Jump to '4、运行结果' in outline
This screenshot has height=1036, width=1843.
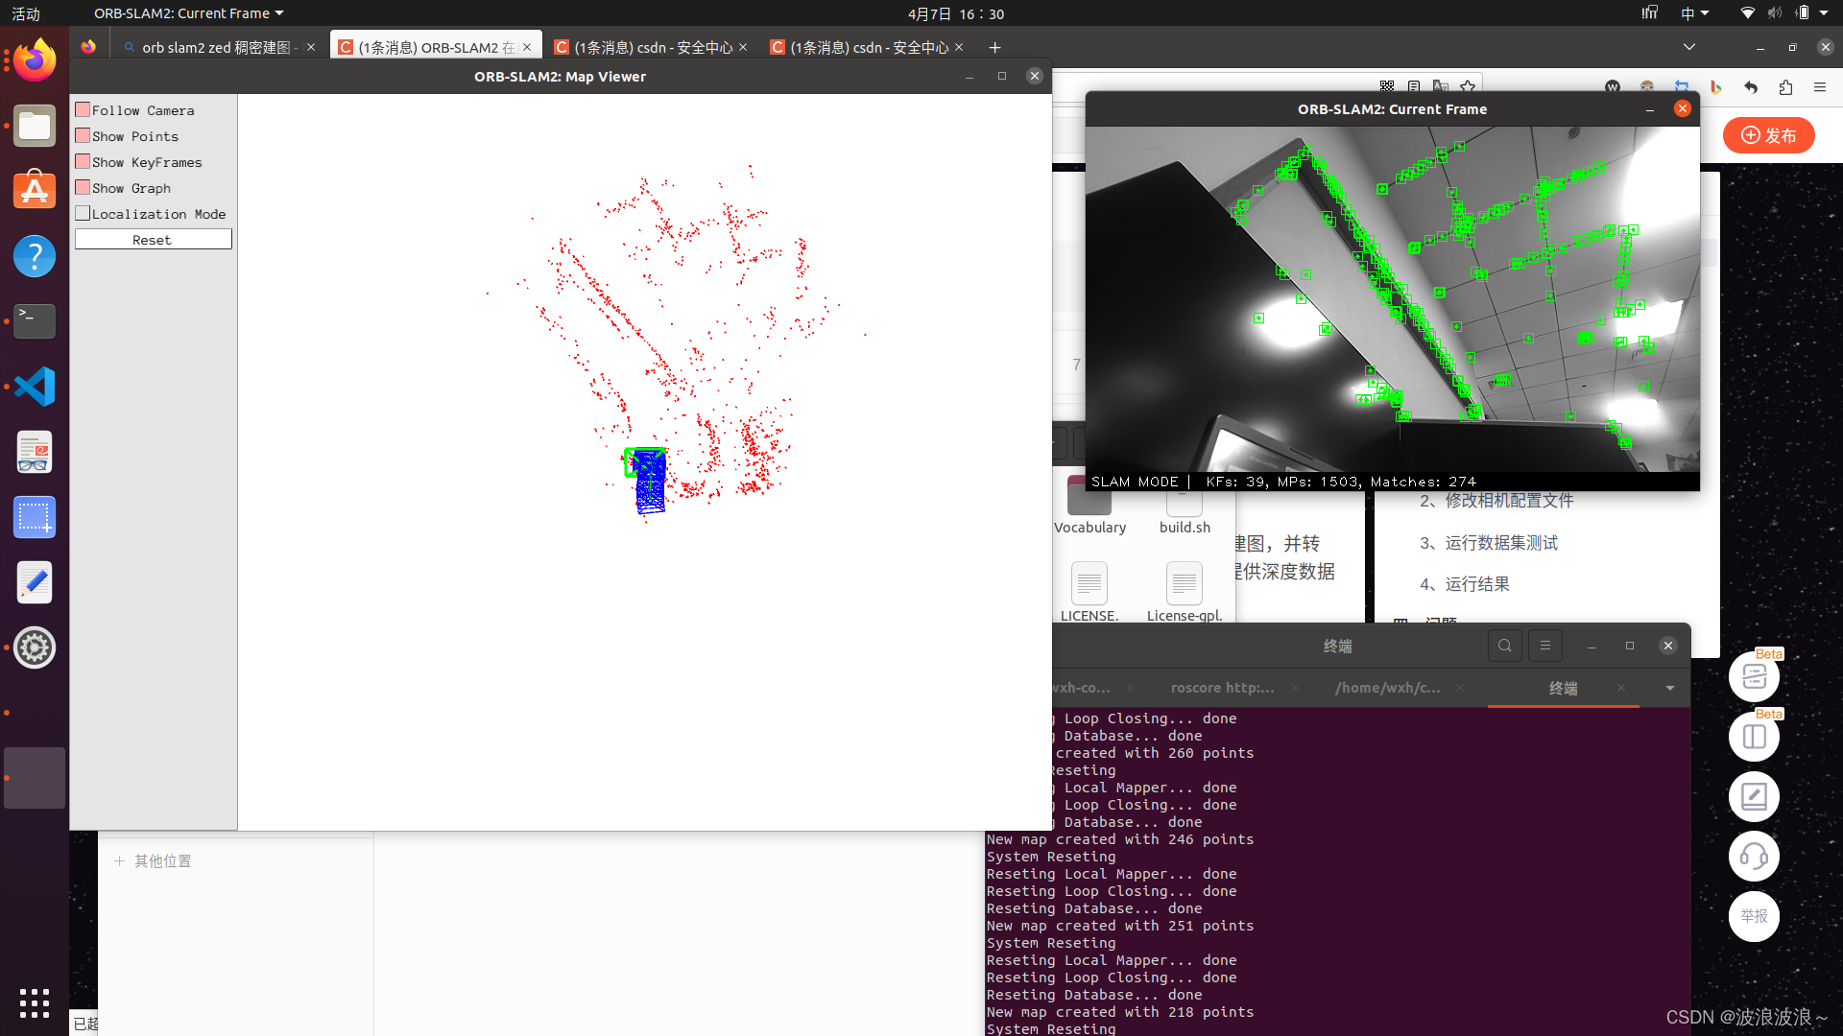click(x=1465, y=584)
